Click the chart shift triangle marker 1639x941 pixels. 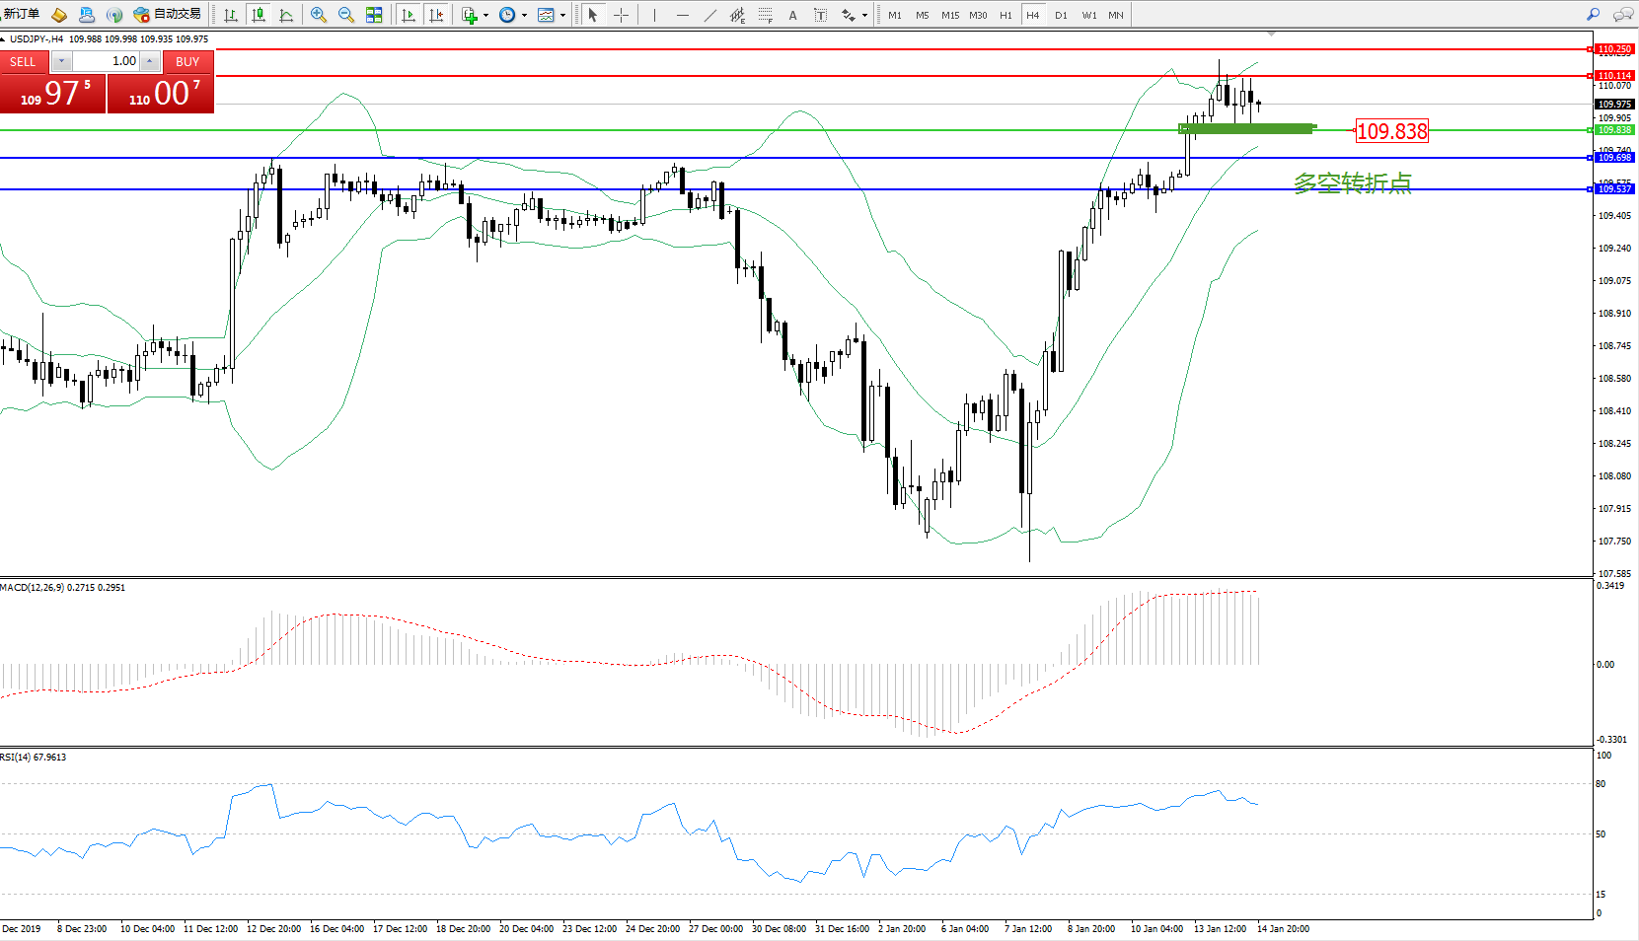click(x=1271, y=35)
